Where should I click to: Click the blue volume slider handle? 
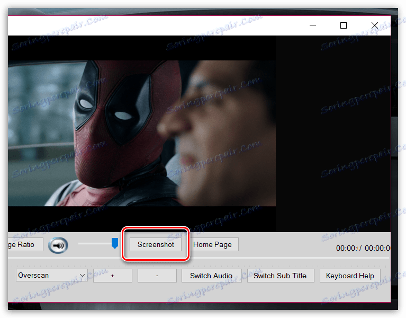[114, 243]
